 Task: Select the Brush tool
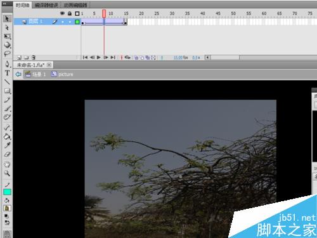click(x=7, y=109)
